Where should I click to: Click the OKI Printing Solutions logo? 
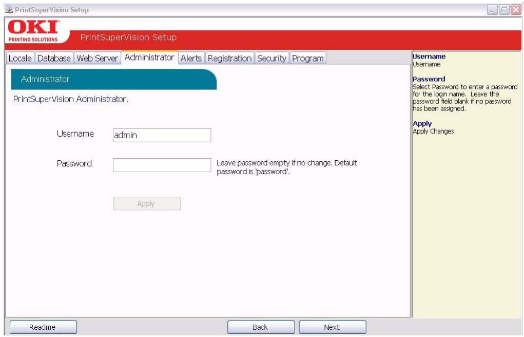click(x=33, y=31)
